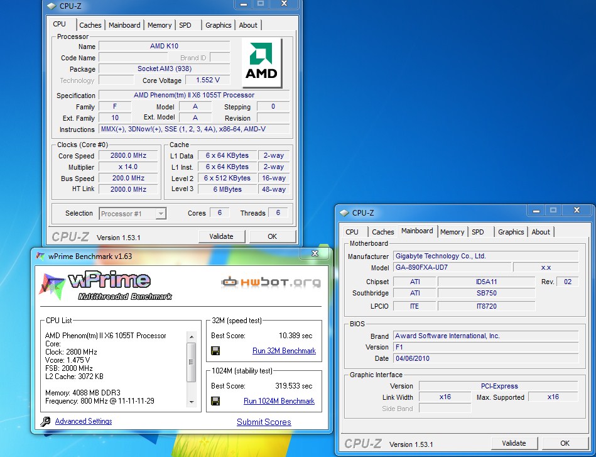Image resolution: width=596 pixels, height=457 pixels.
Task: Click the Specification field Phenom II X6 1055T
Action: coord(194,95)
